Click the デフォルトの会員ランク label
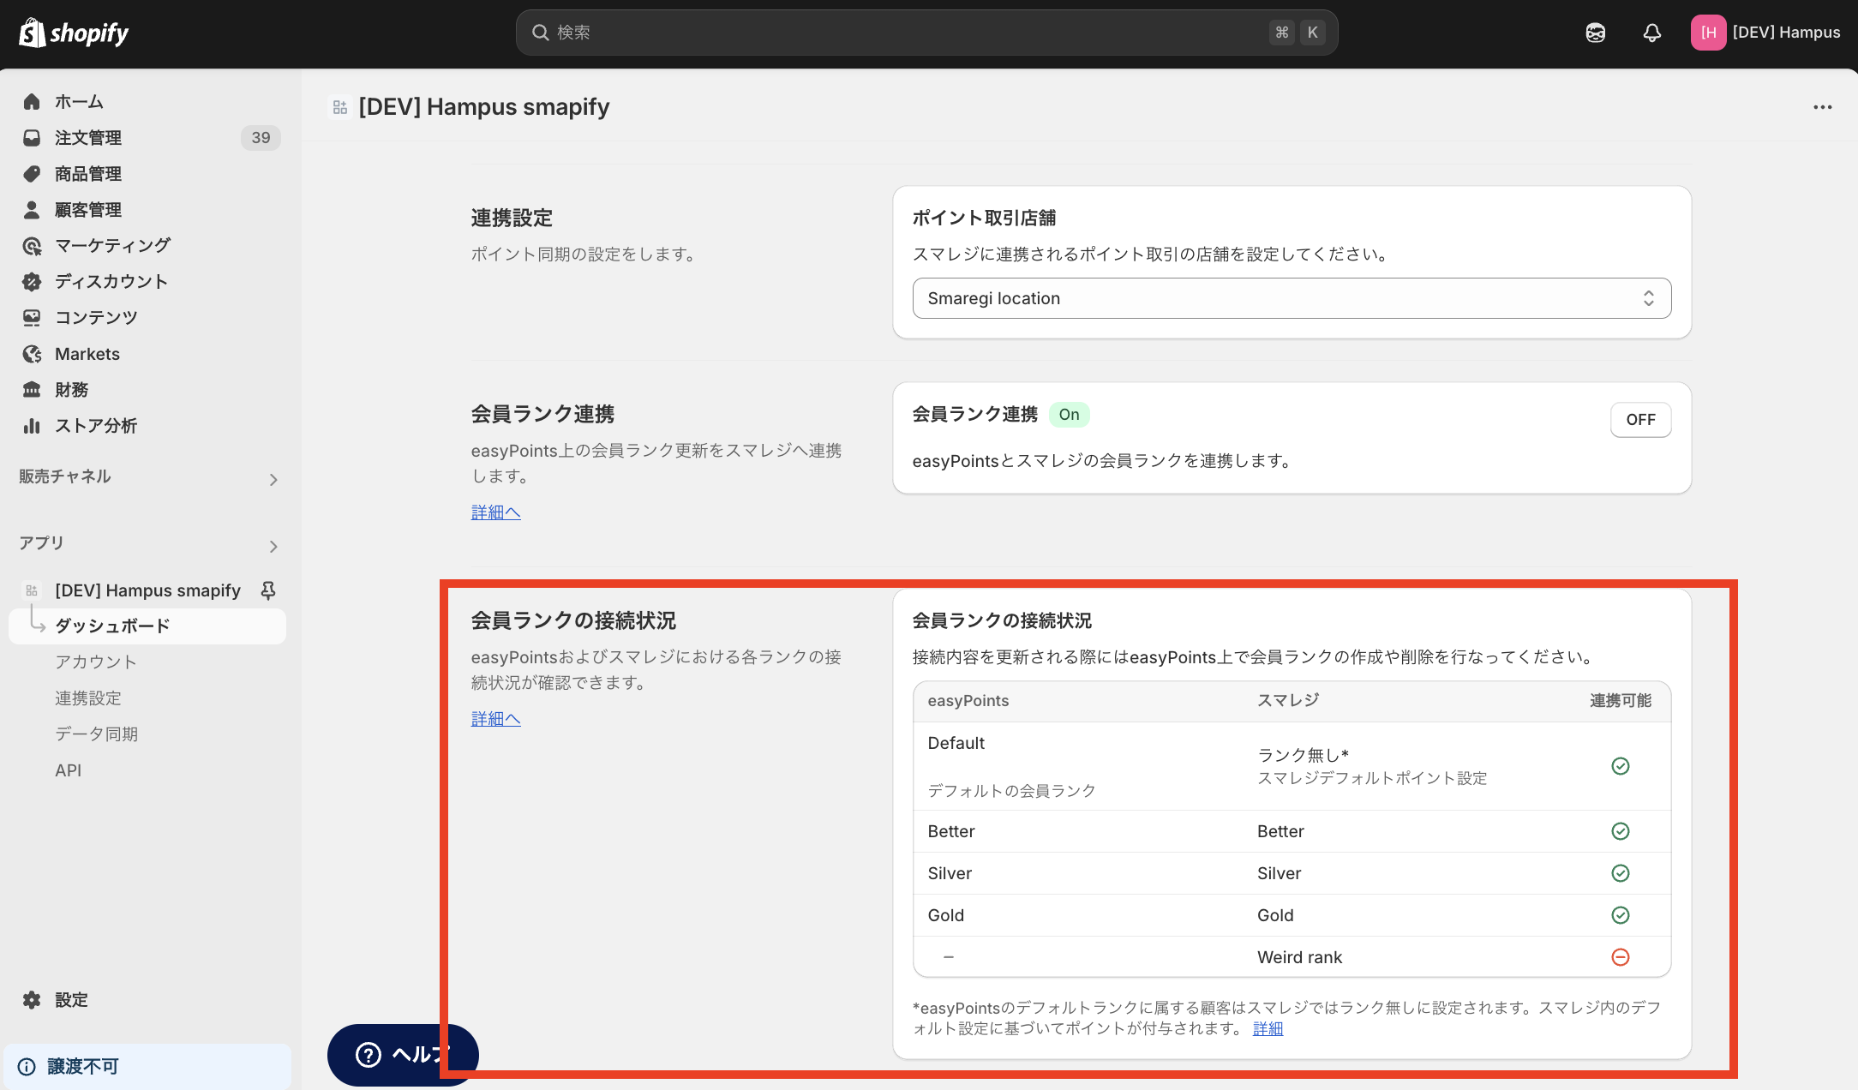Viewport: 1858px width, 1090px height. tap(1011, 791)
